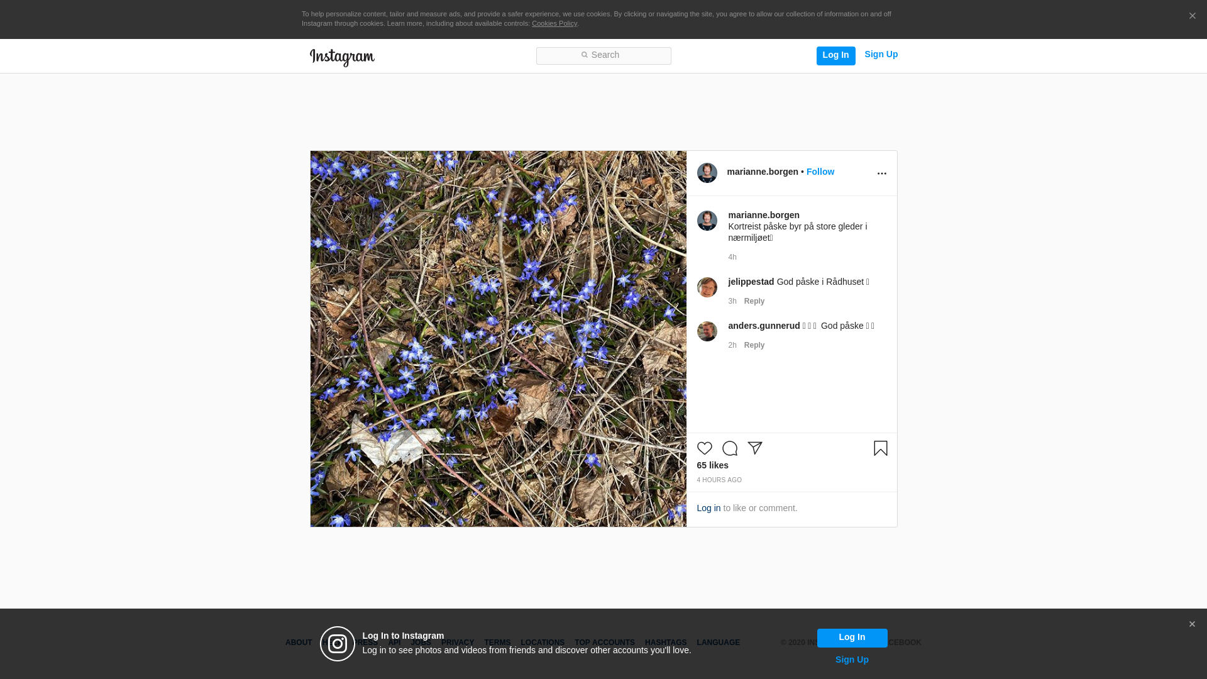Open the Cookies Policy link
The width and height of the screenshot is (1207, 679).
coord(554,23)
